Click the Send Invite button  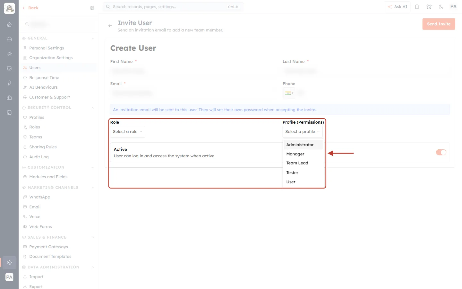[x=439, y=24]
